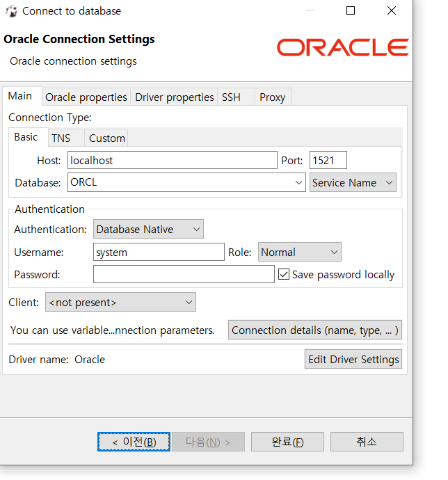The height and width of the screenshot is (480, 448).
Task: Click the 취소 cancel button
Action: 367,442
